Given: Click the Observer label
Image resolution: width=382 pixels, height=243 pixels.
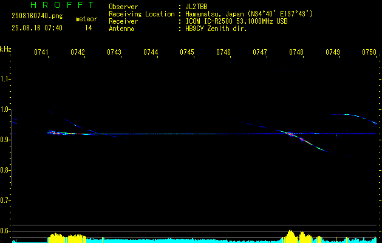Looking at the screenshot, I should click(x=123, y=7).
